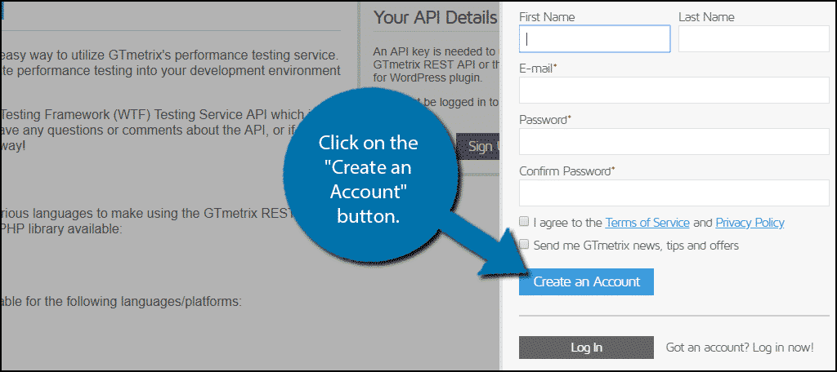837x372 pixels.
Task: Click the 'Confirm Password' field label
Action: (567, 171)
